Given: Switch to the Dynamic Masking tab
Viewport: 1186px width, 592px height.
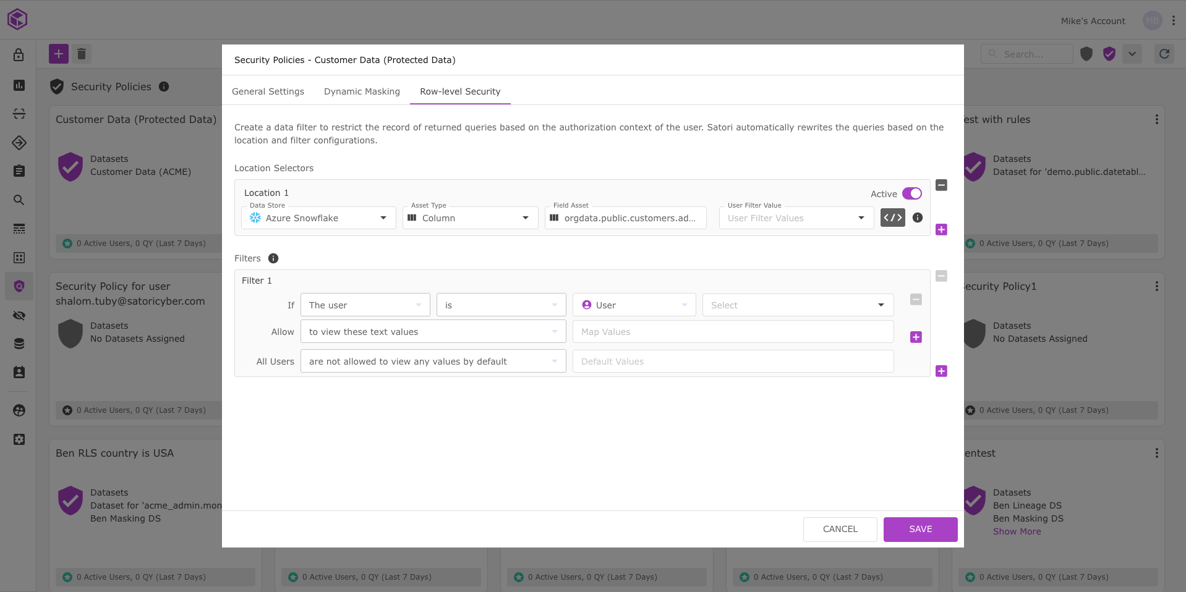Looking at the screenshot, I should tap(362, 91).
